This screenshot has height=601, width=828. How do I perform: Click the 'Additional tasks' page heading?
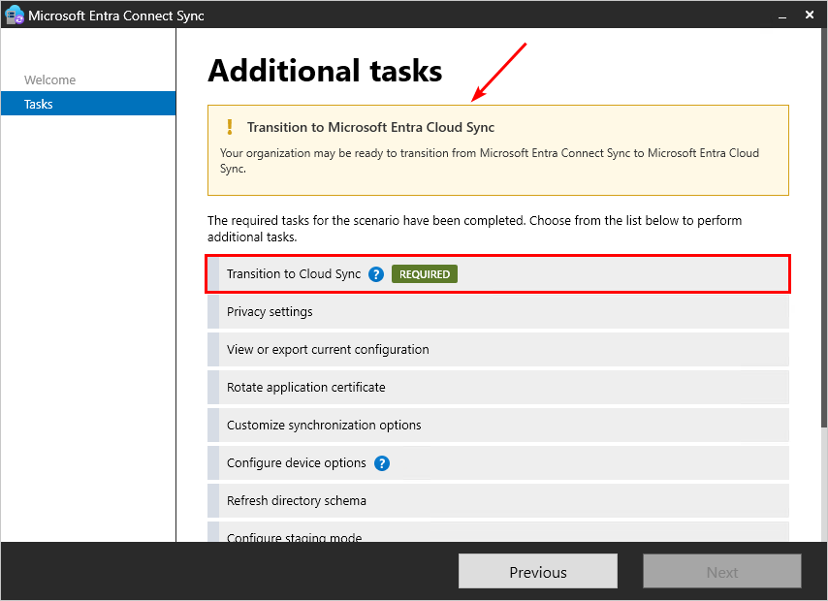point(325,72)
